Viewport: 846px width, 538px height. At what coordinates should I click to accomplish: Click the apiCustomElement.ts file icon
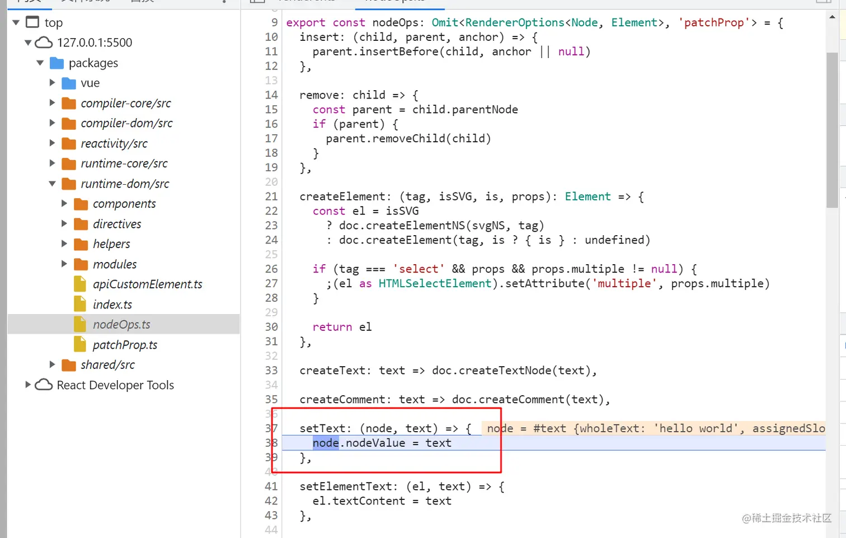(x=80, y=284)
